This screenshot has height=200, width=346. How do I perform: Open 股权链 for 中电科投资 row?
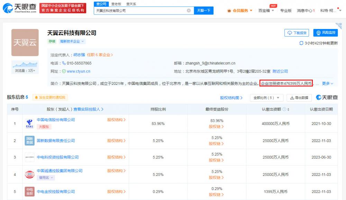pos(216,160)
